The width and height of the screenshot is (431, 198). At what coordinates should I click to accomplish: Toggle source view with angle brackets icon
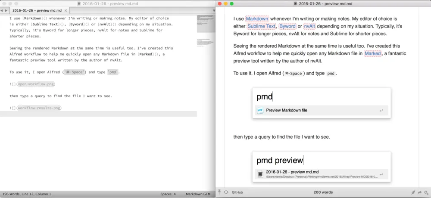tap(226, 192)
